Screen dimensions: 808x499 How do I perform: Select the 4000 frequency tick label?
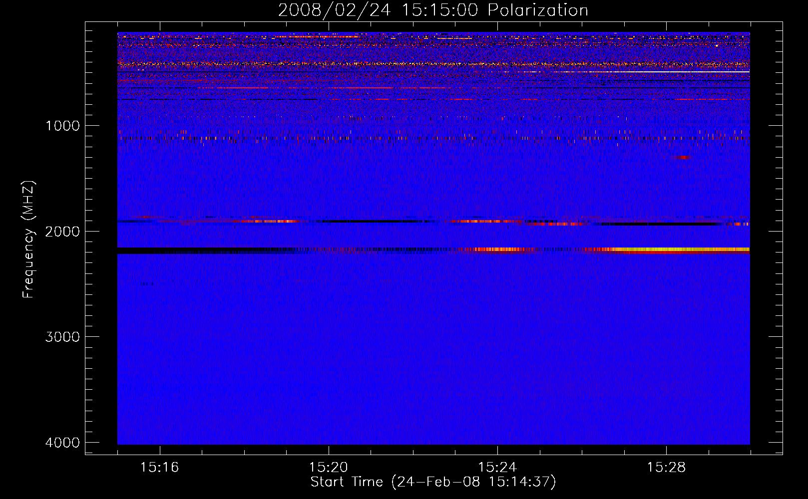62,443
